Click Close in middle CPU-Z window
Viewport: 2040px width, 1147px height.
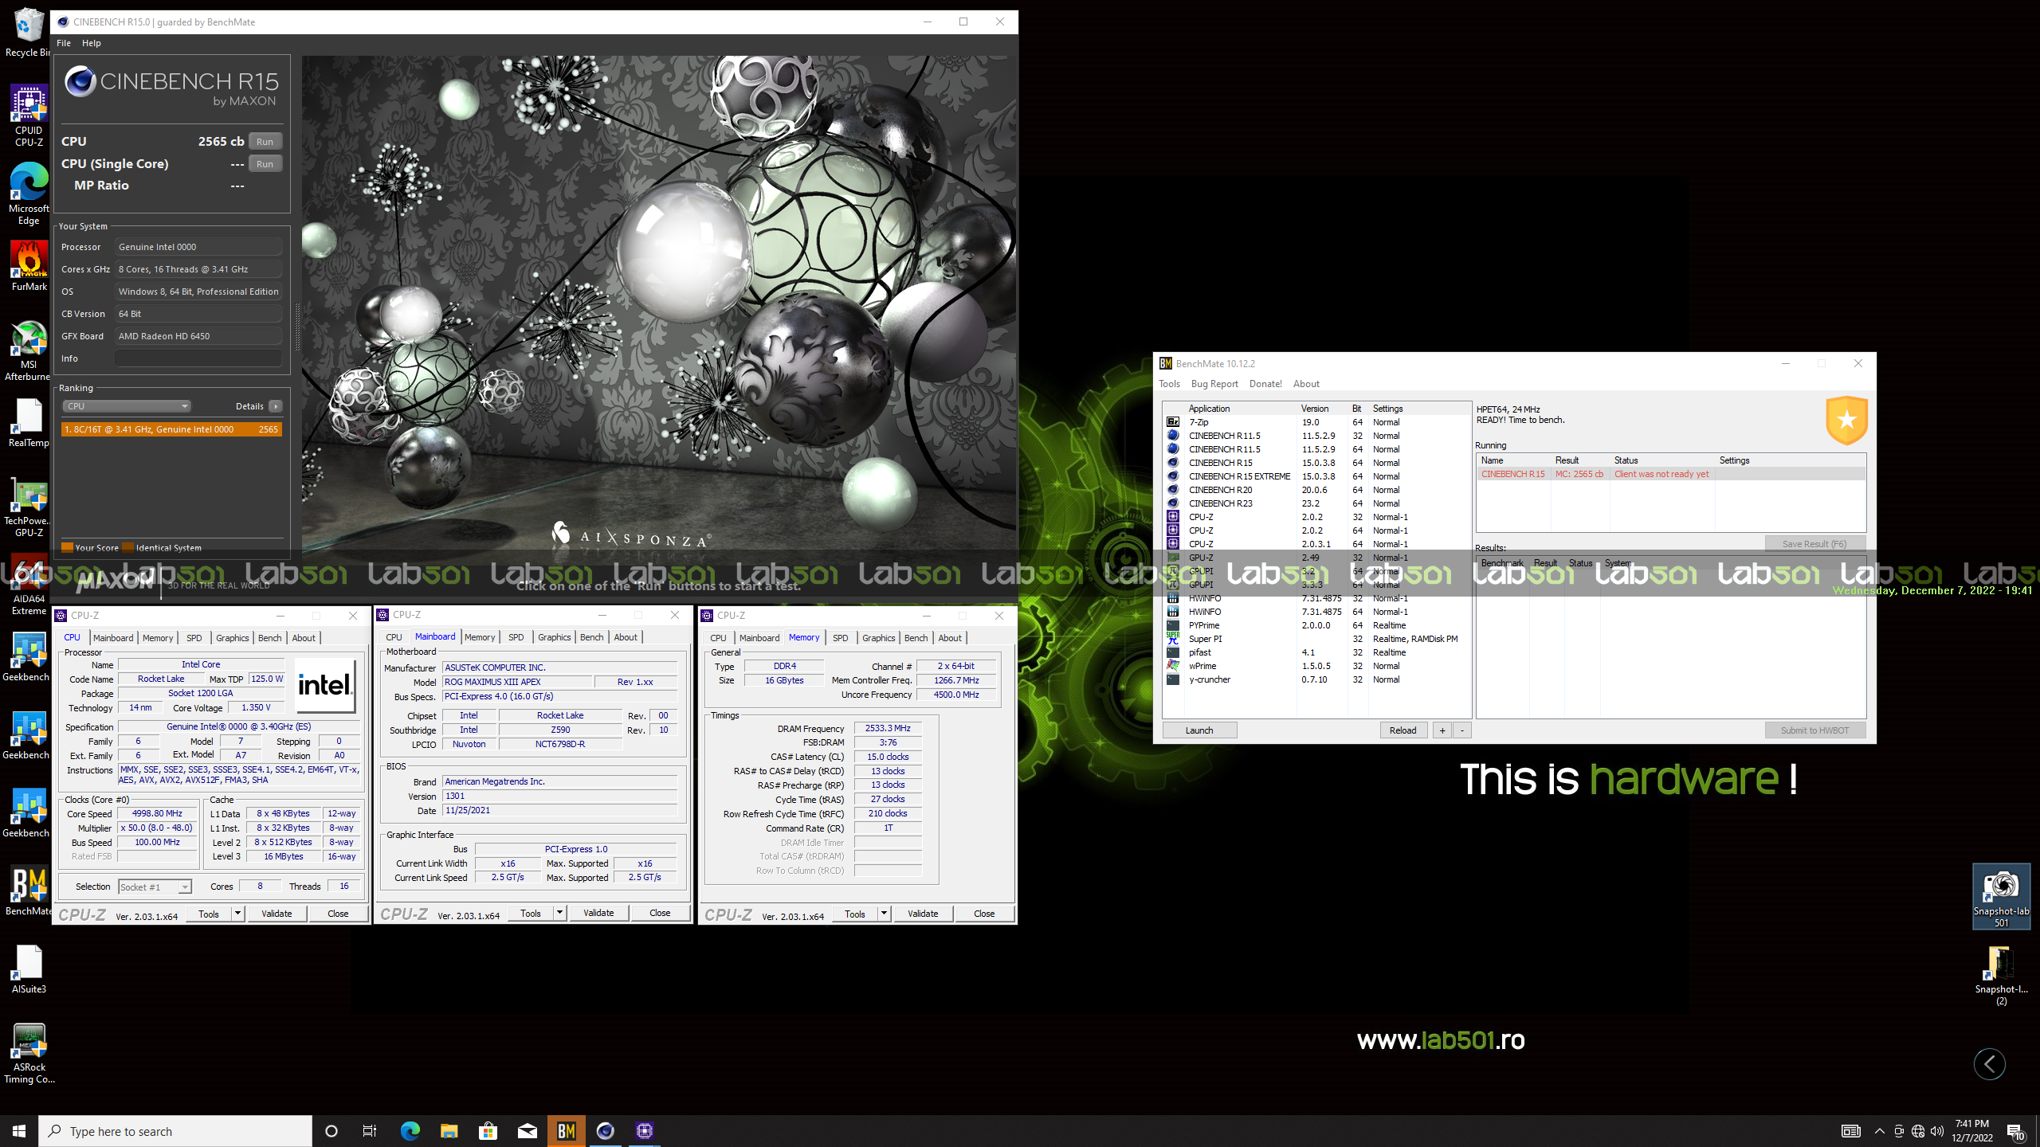[x=660, y=913]
